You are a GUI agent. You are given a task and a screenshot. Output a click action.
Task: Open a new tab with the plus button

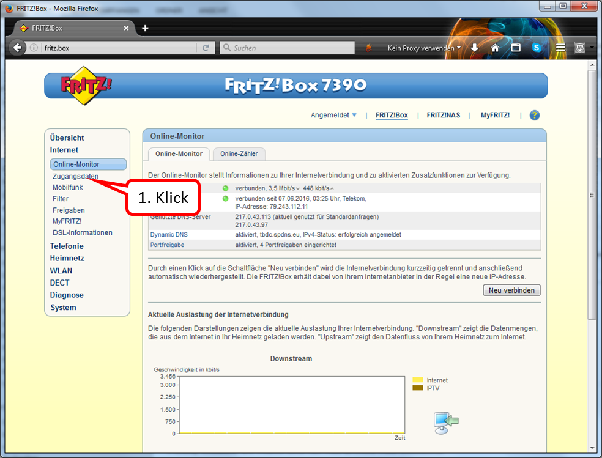145,28
